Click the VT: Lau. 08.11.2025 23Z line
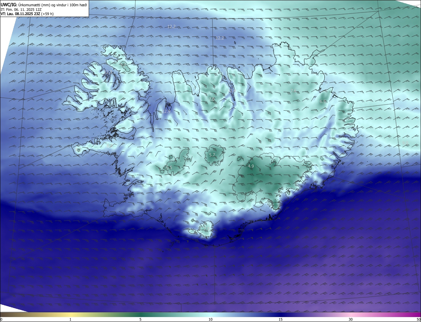The image size is (421, 322). 27,14
